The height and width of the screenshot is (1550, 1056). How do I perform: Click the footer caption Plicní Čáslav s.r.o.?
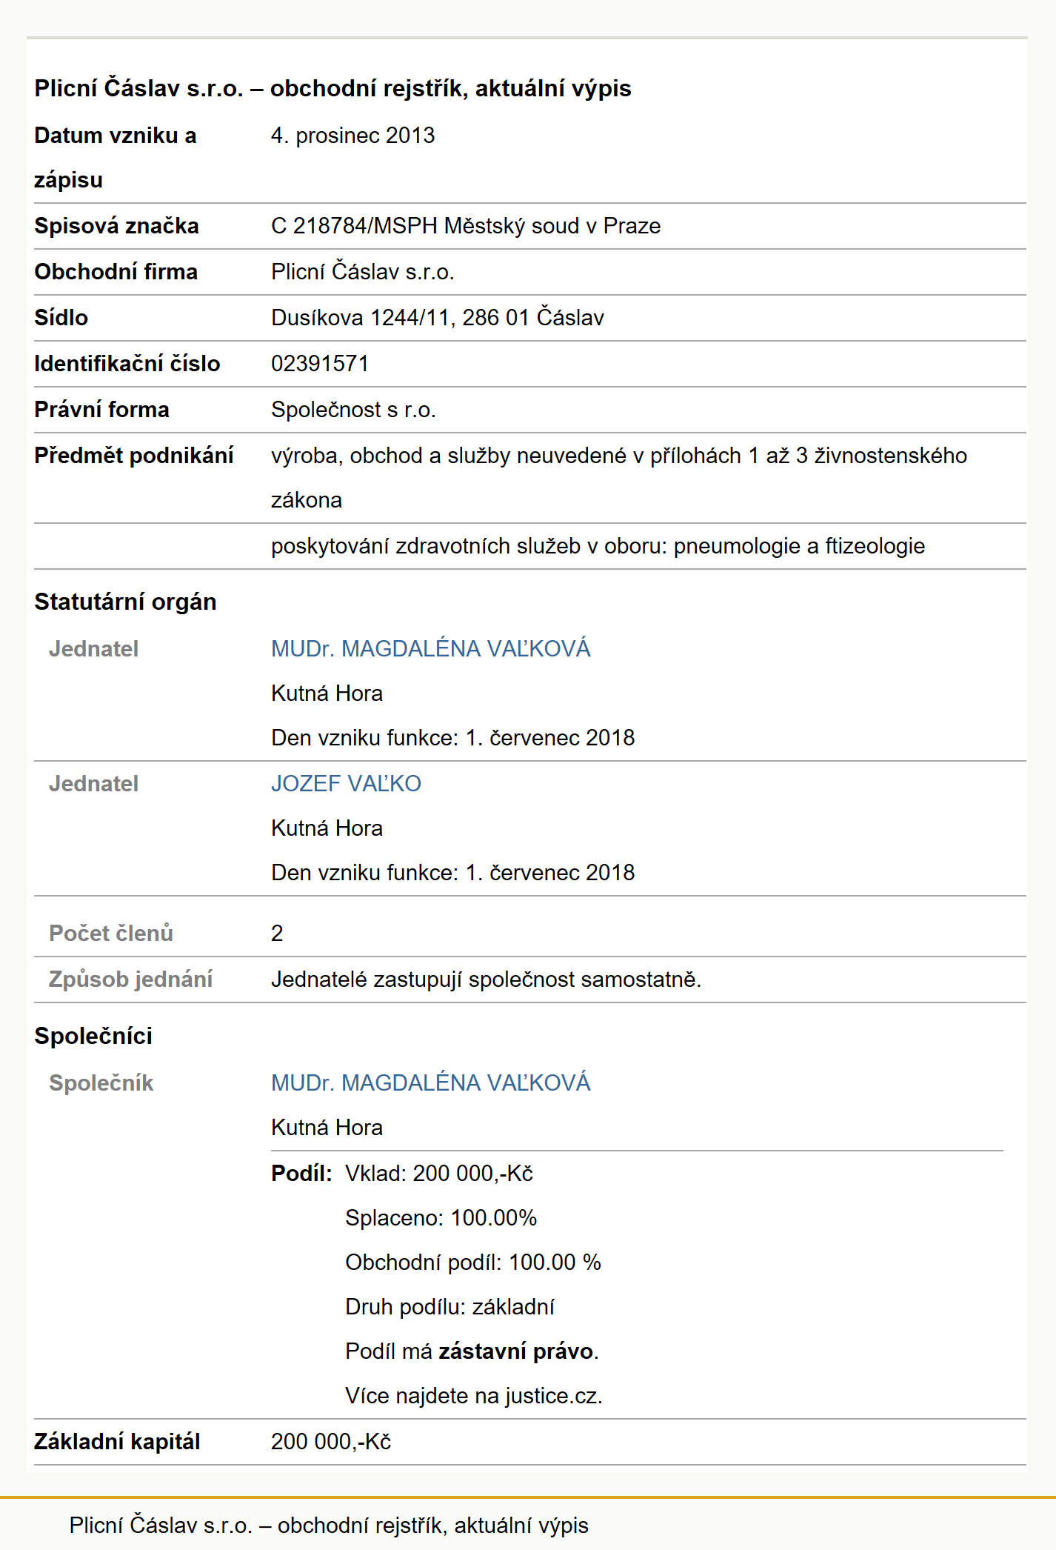[329, 1526]
